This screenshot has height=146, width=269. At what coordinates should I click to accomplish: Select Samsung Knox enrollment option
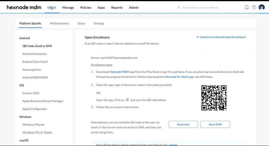tap(32, 70)
